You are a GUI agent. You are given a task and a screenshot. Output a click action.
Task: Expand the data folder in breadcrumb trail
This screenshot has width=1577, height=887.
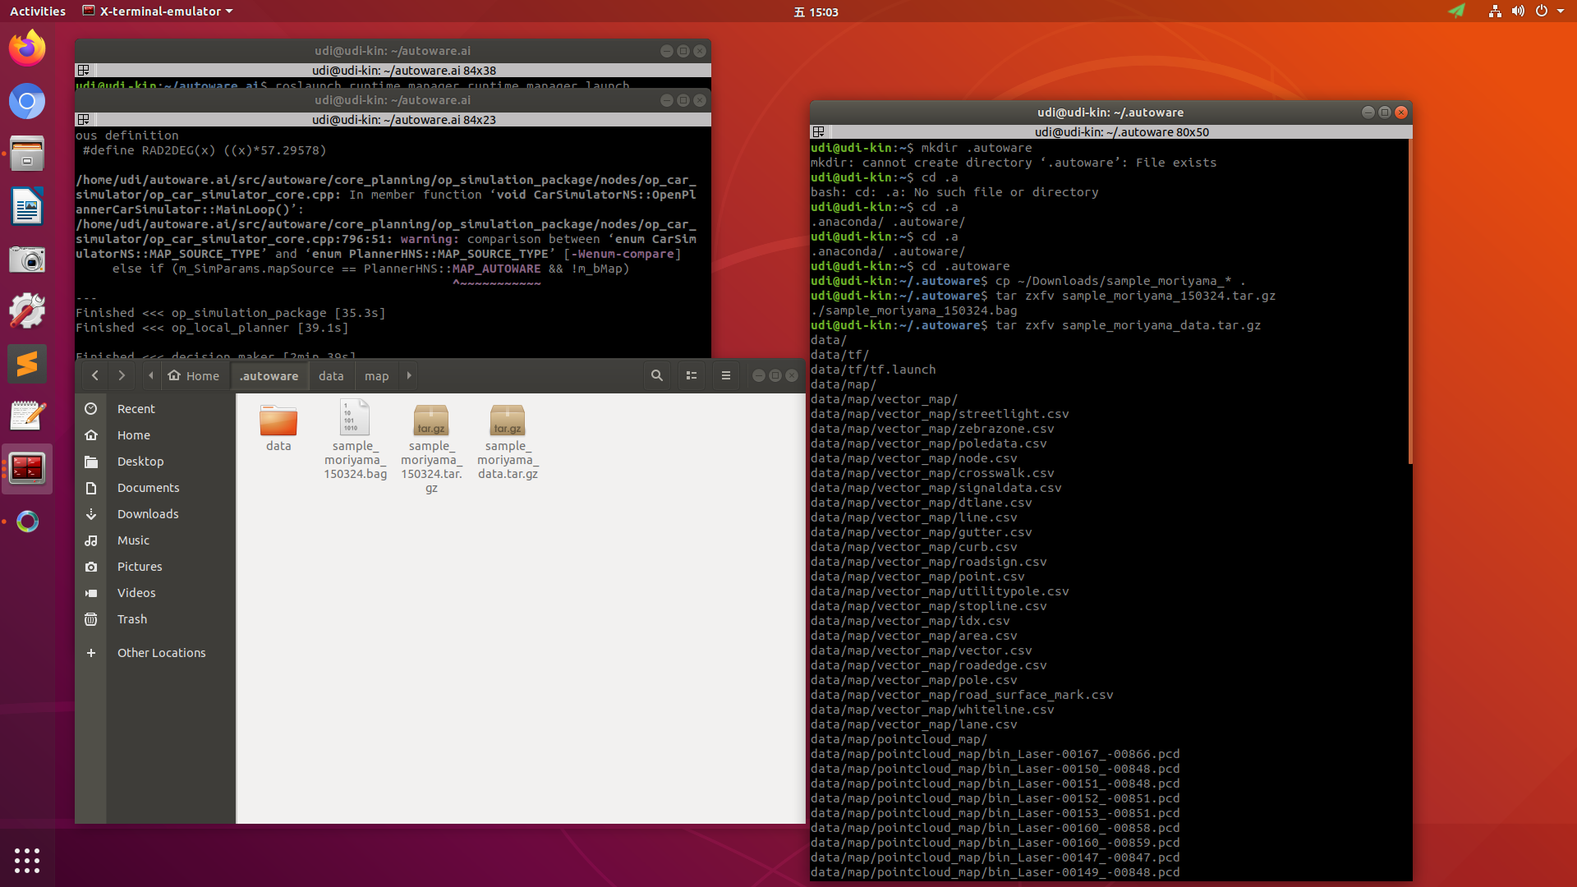(332, 375)
